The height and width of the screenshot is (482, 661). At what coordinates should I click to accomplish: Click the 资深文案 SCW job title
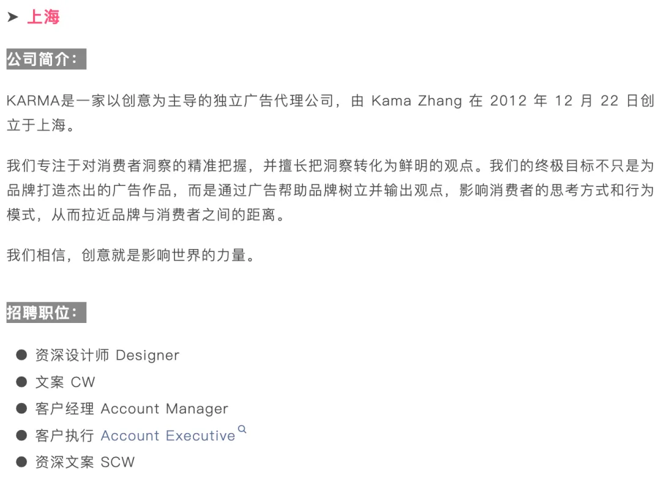pos(85,462)
